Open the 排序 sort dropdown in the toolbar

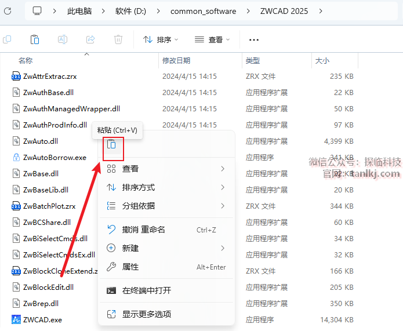pyautogui.click(x=161, y=39)
